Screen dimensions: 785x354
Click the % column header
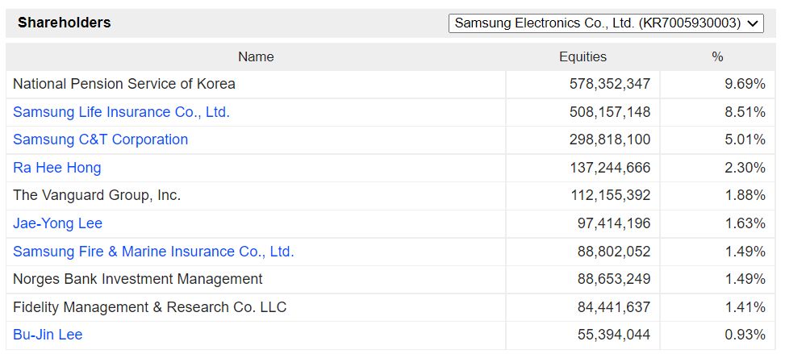pos(717,56)
